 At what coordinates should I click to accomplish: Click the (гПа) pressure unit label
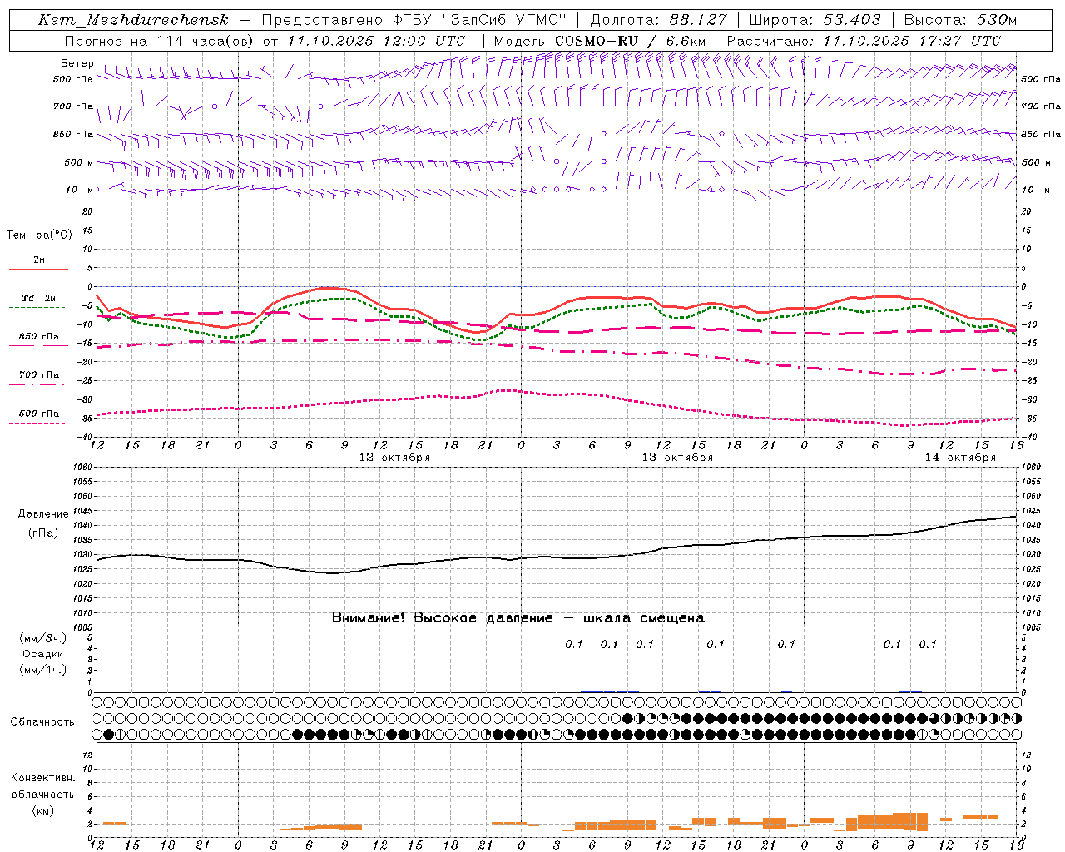[43, 533]
